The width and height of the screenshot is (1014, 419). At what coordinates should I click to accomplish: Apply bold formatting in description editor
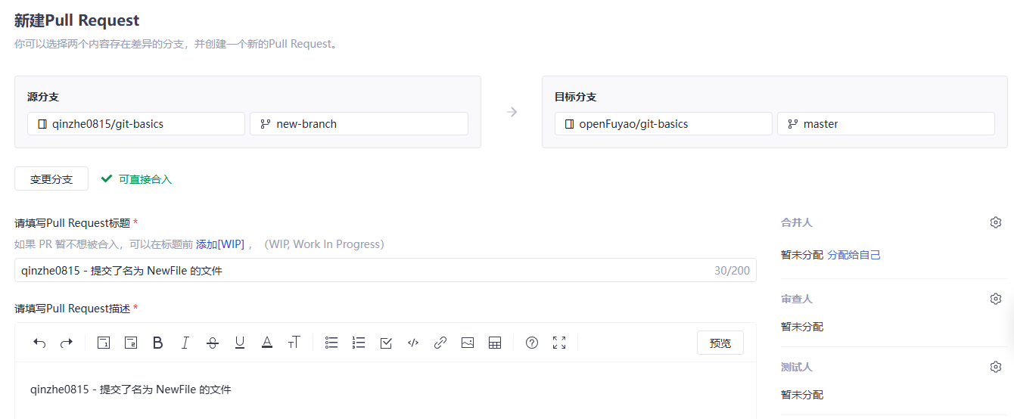[x=158, y=343]
